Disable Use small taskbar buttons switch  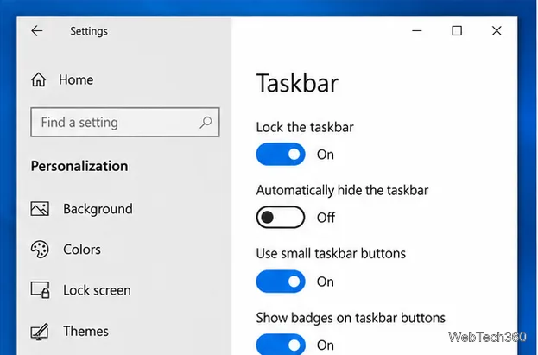(281, 282)
